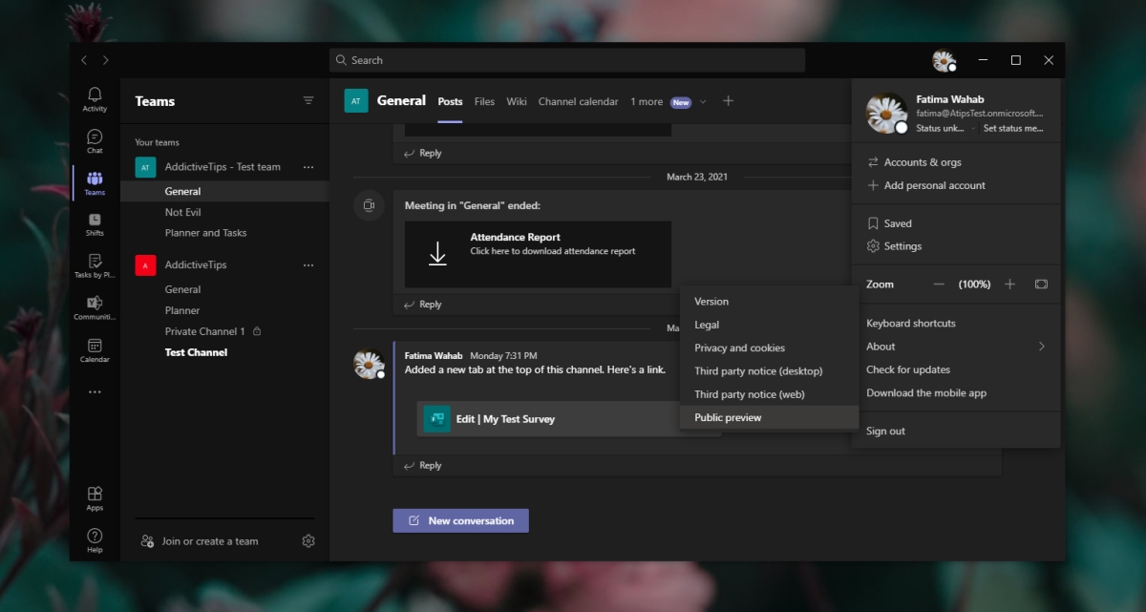
Task: Open more options for AddictiveTips team
Action: [308, 265]
